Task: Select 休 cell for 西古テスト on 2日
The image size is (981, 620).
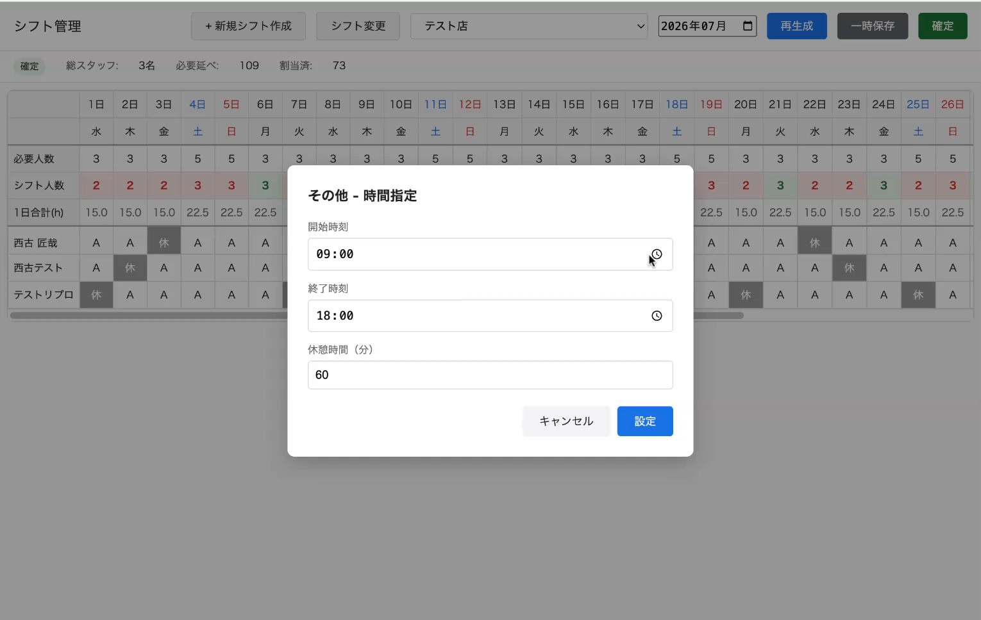Action: [x=130, y=268]
